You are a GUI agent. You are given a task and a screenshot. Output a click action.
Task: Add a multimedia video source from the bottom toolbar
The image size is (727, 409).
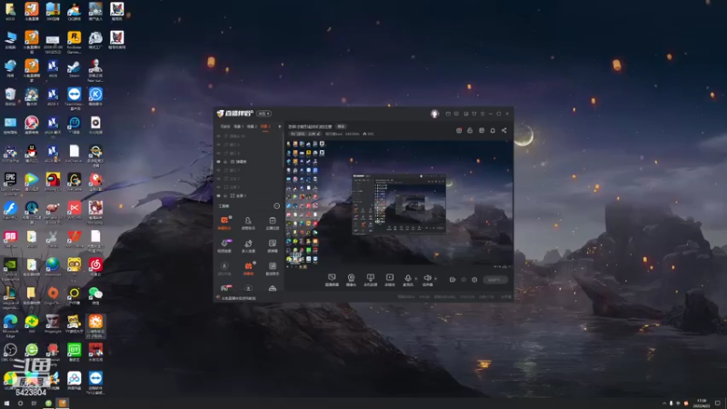[390, 280]
